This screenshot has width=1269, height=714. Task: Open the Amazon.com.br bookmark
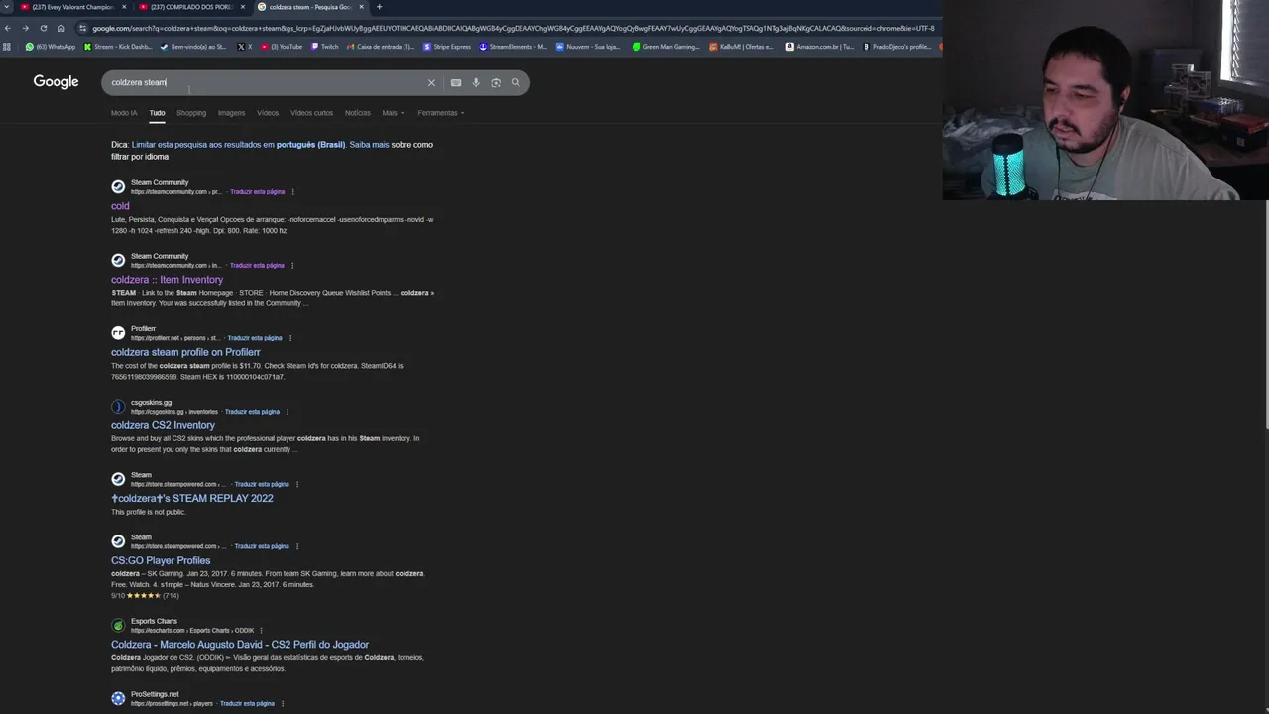820,47
